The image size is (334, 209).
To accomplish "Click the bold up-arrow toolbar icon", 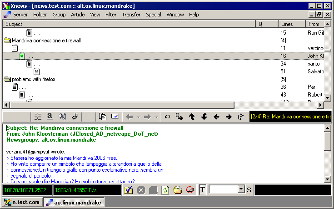I will click(x=192, y=117).
